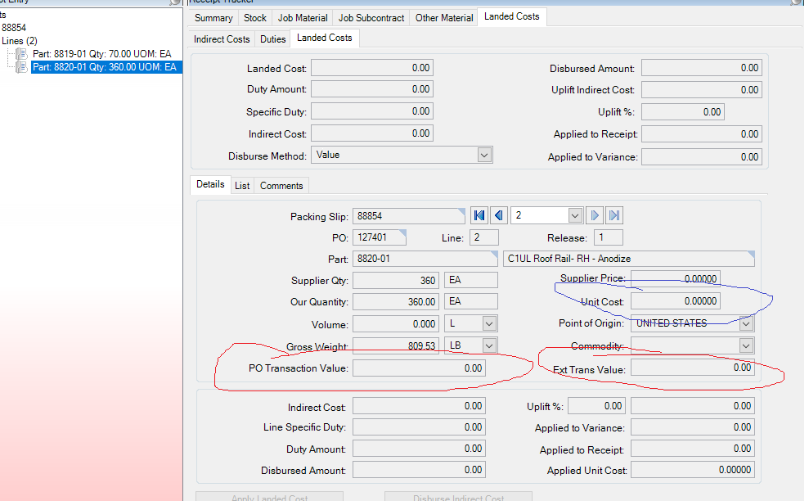Click the Ext Trans Value field
This screenshot has height=501, width=809.
coord(692,368)
